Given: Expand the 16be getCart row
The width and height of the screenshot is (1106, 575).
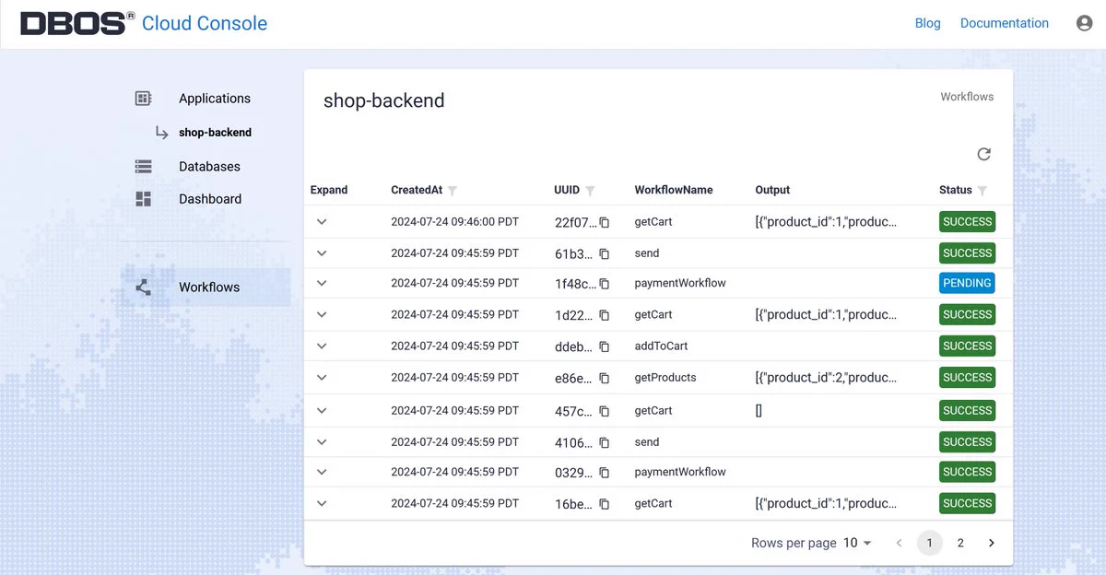Looking at the screenshot, I should pos(322,503).
